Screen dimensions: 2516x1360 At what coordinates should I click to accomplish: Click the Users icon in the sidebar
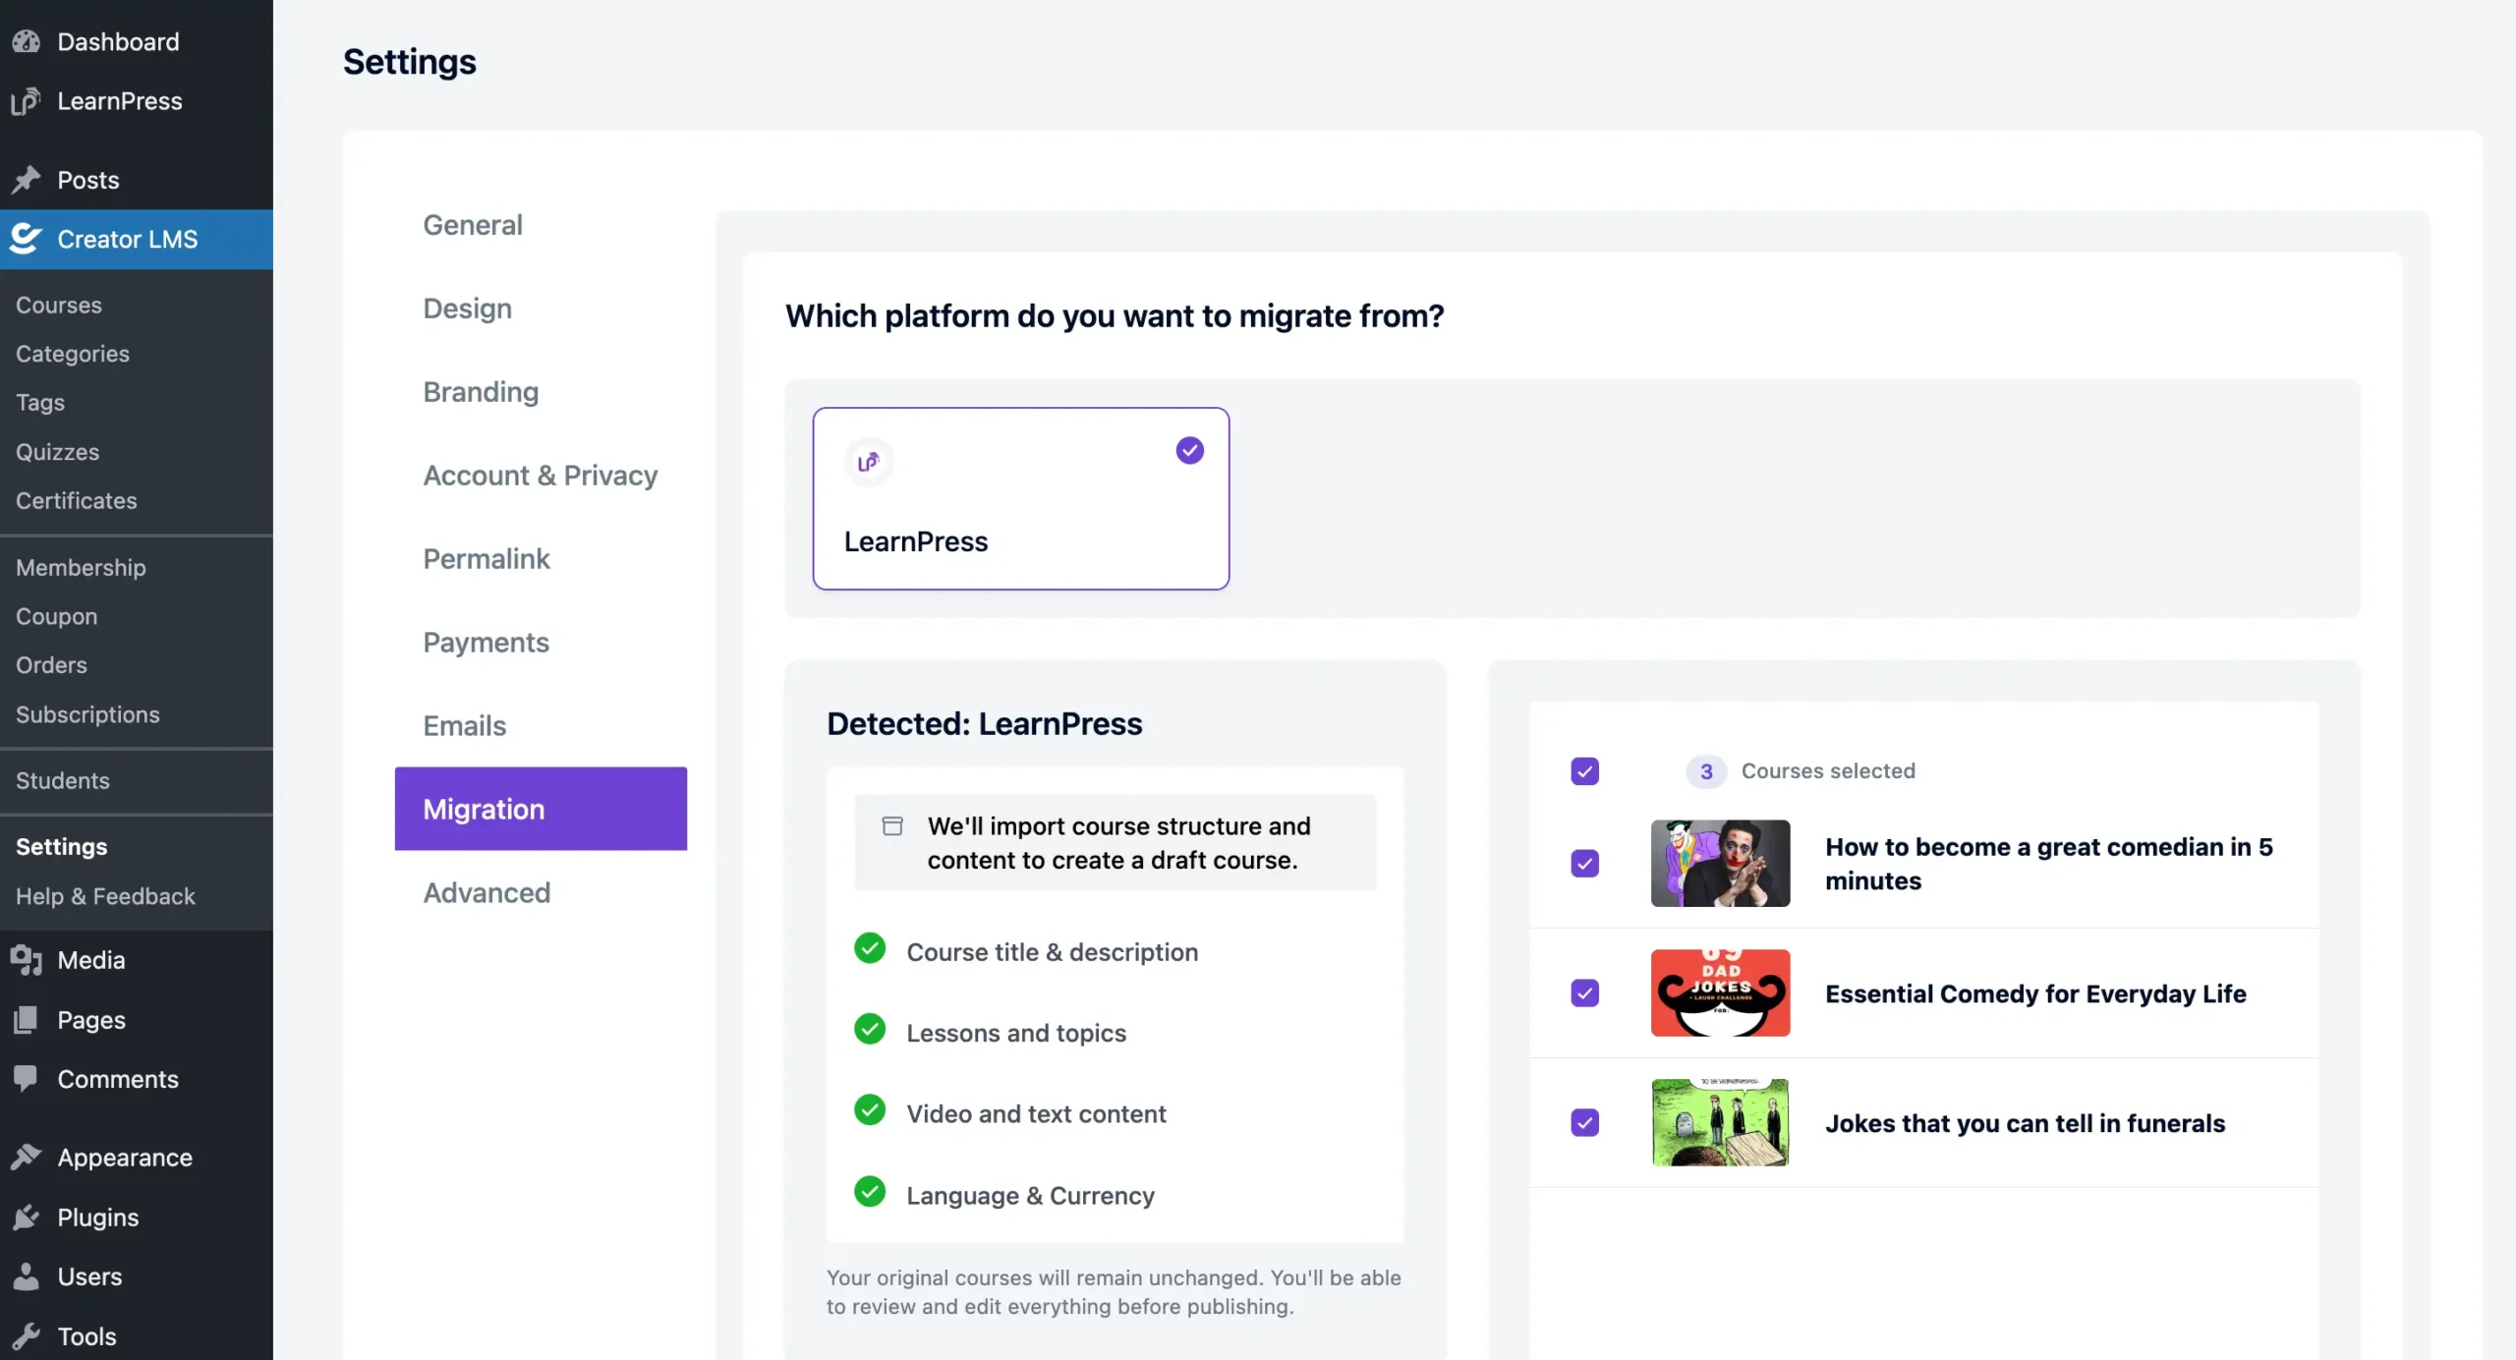click(x=27, y=1275)
